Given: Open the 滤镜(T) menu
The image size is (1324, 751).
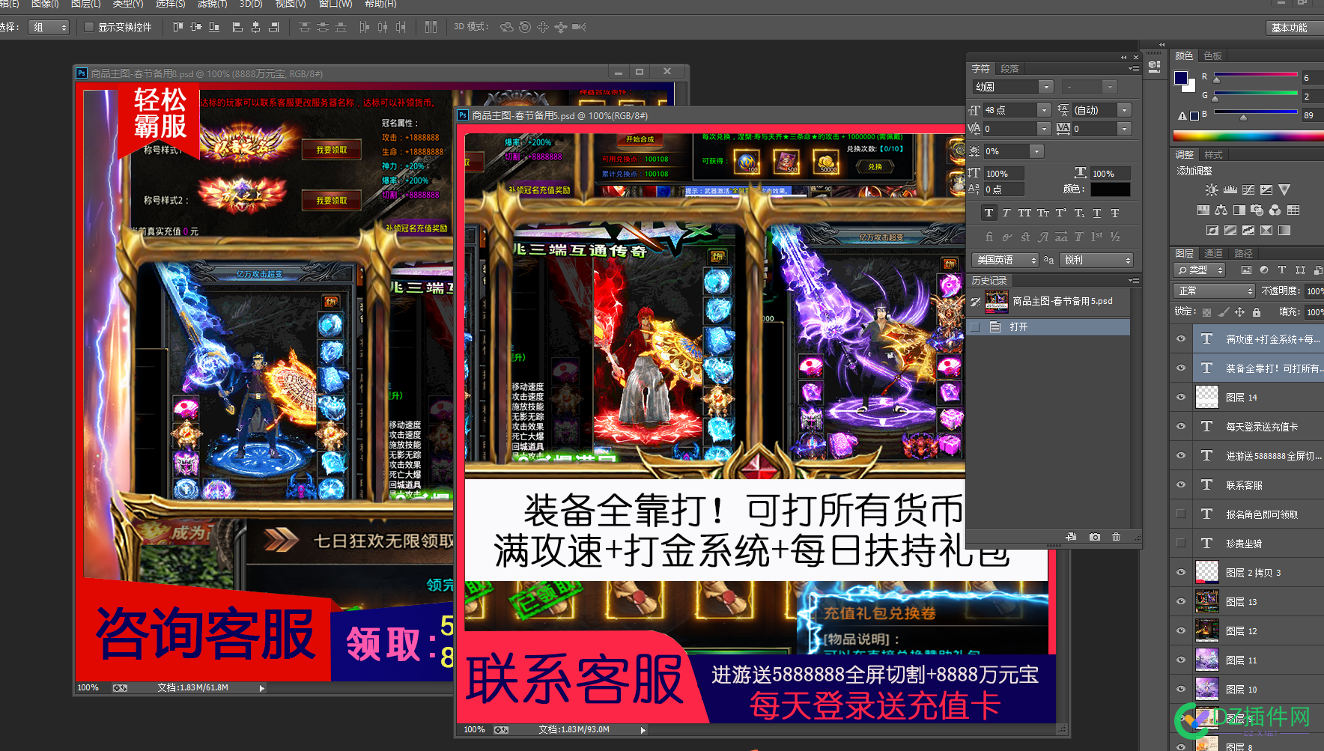Looking at the screenshot, I should point(212,4).
